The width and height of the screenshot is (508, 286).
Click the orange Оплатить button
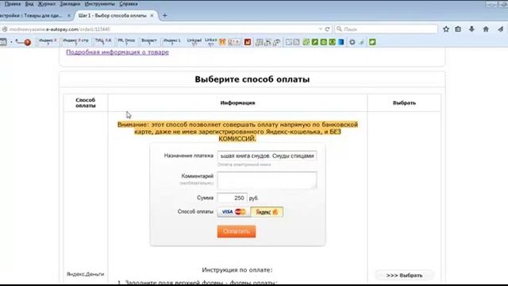tap(237, 231)
